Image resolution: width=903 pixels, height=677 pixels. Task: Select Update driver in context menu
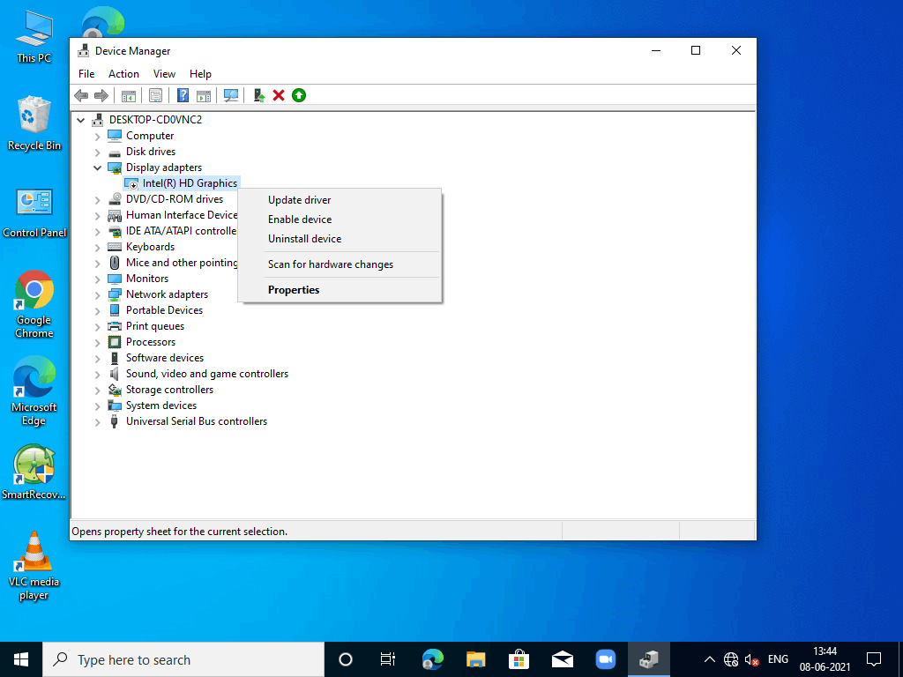coord(300,200)
